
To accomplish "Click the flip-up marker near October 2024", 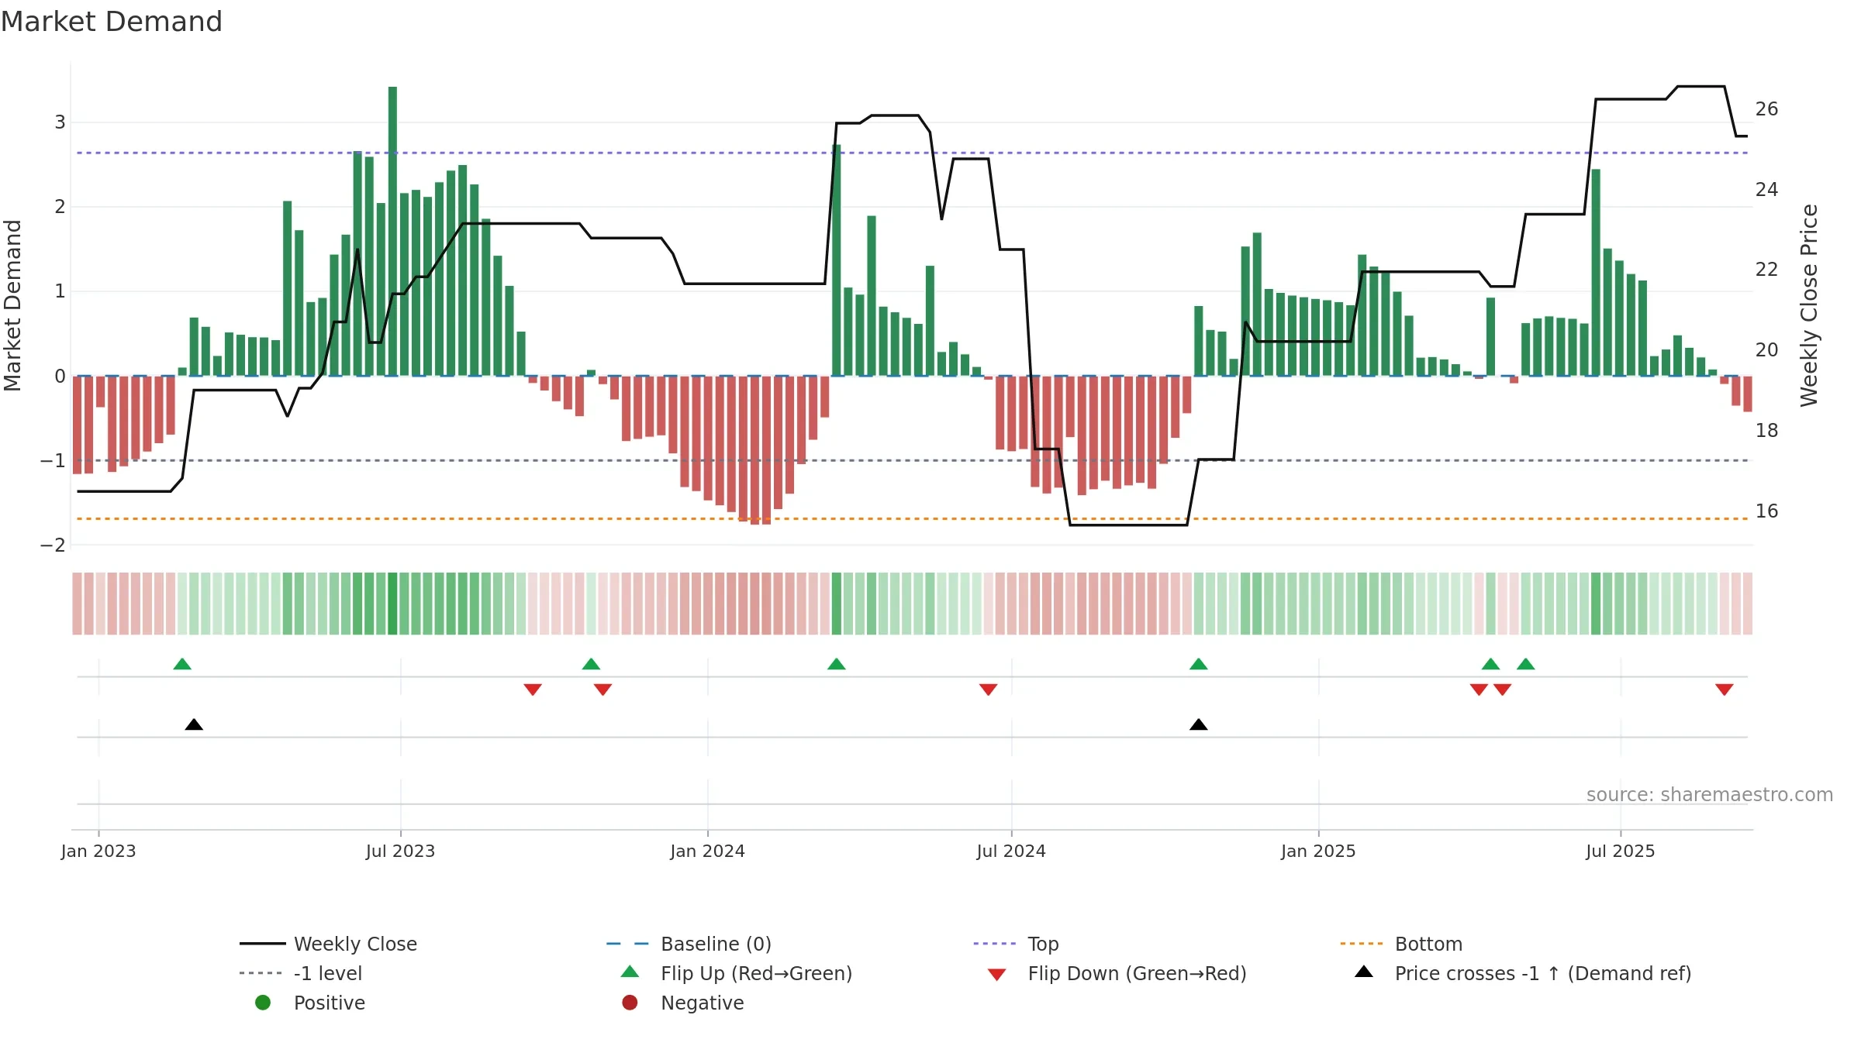I will (x=1199, y=664).
